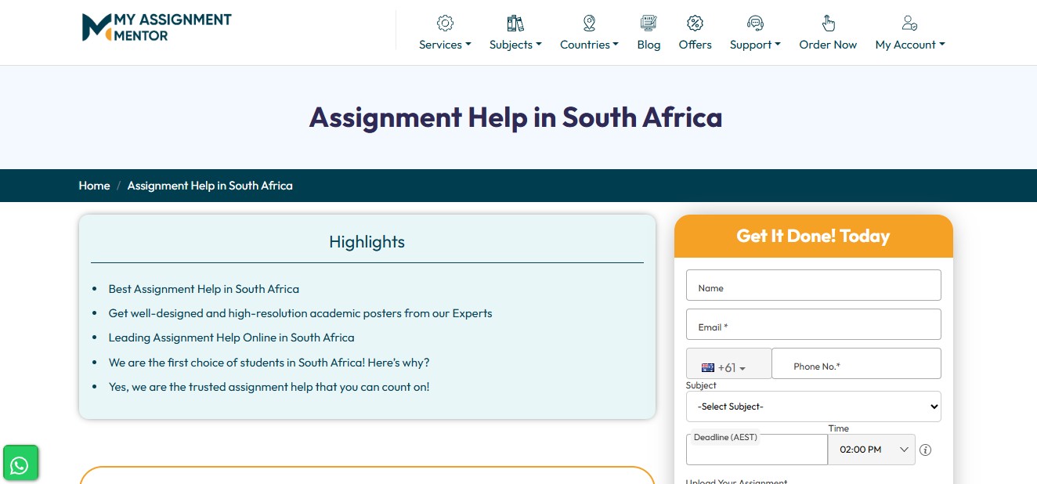Open the Subjects menu item
The width and height of the screenshot is (1037, 484).
515,45
